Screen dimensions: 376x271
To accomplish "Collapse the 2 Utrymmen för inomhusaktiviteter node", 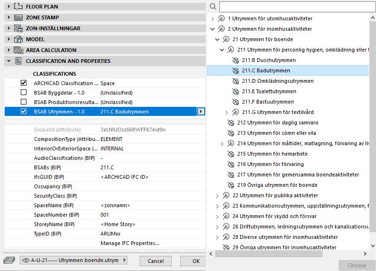I will click(212, 29).
